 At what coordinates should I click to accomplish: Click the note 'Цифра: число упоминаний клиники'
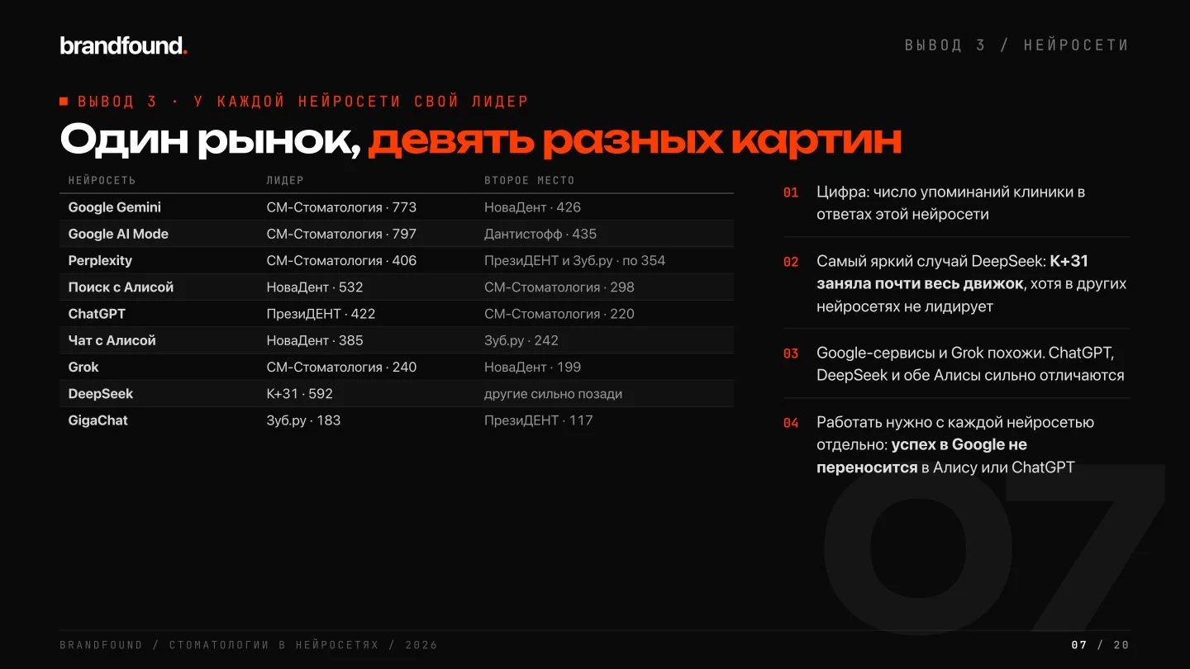(x=950, y=203)
